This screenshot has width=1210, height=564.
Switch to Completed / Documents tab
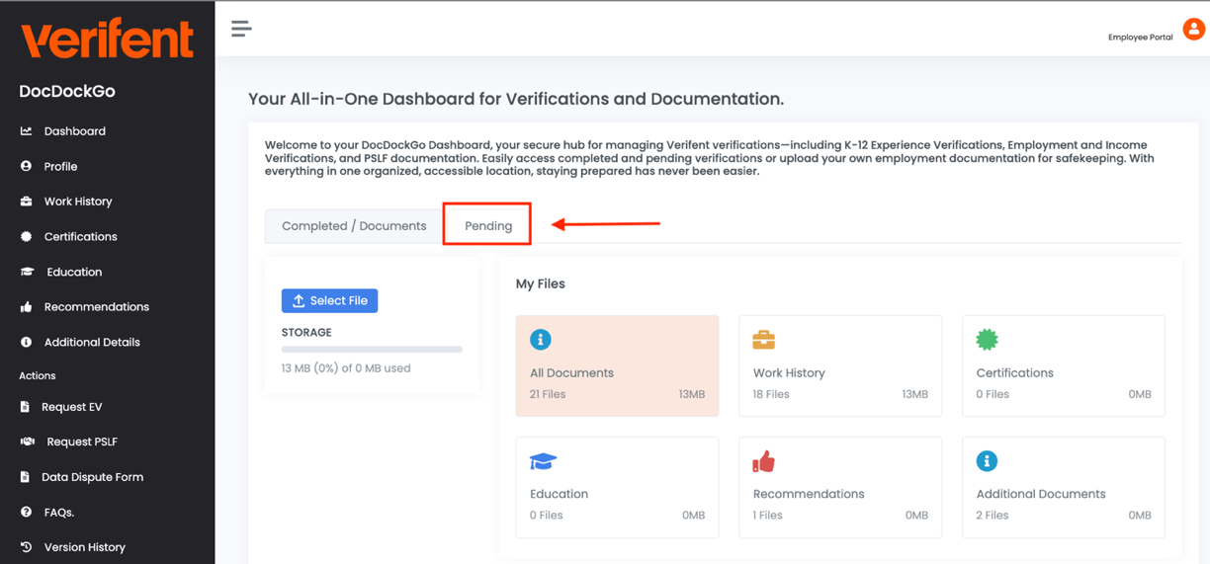(x=354, y=226)
